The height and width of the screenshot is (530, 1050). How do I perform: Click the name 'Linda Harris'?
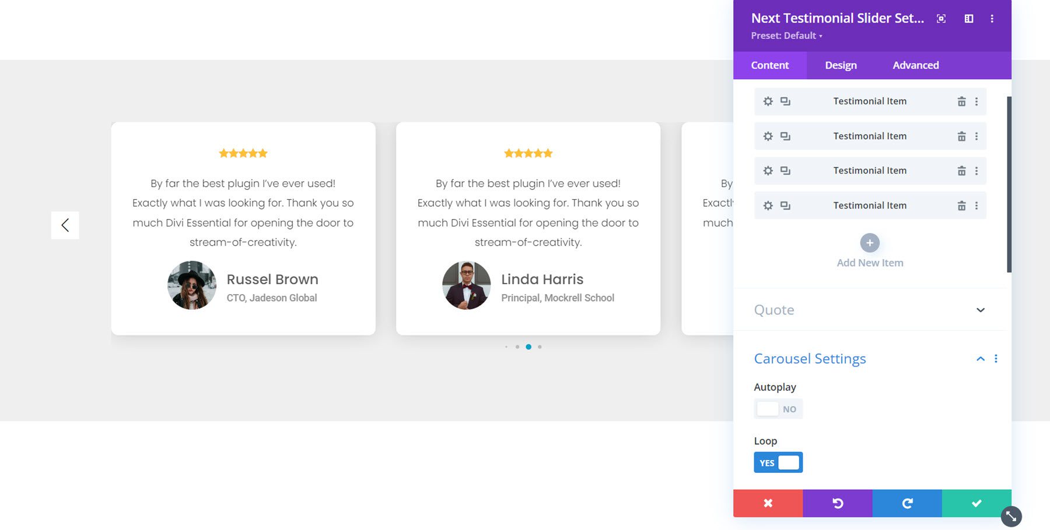(542, 280)
